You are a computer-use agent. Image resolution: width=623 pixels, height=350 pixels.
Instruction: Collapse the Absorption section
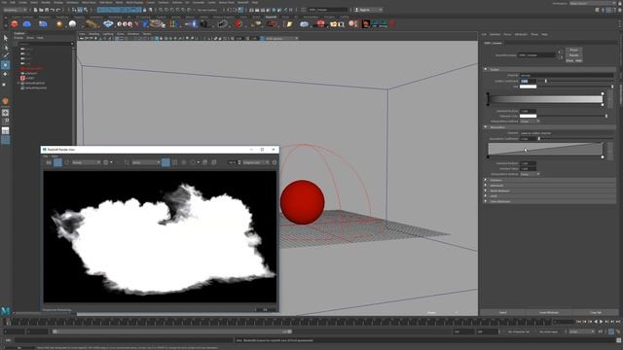(485, 127)
